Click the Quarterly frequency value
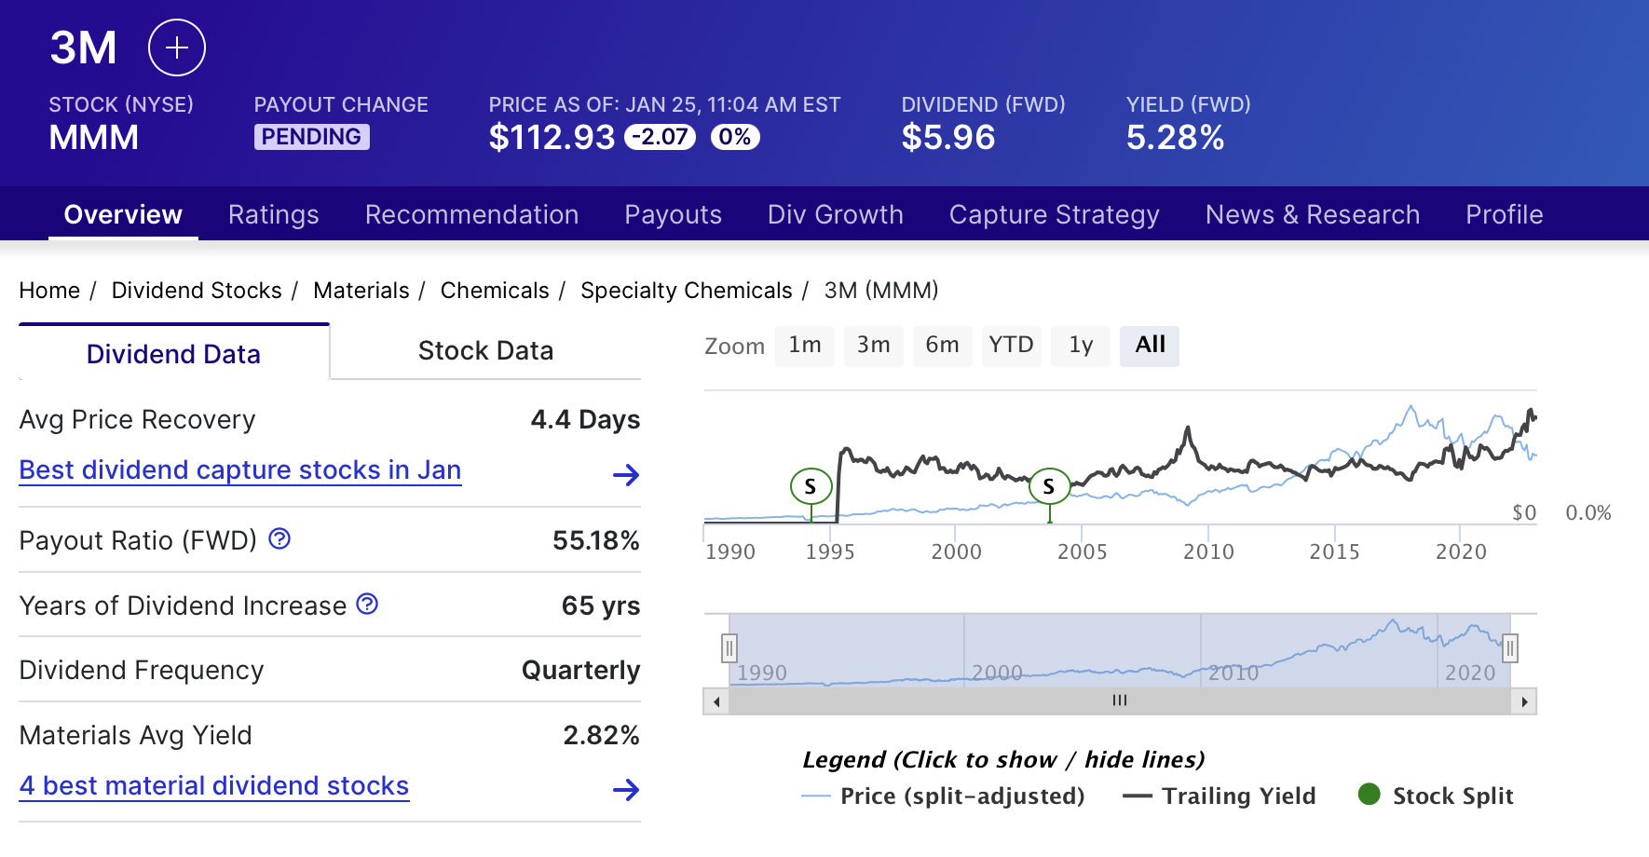This screenshot has width=1649, height=857. click(581, 671)
